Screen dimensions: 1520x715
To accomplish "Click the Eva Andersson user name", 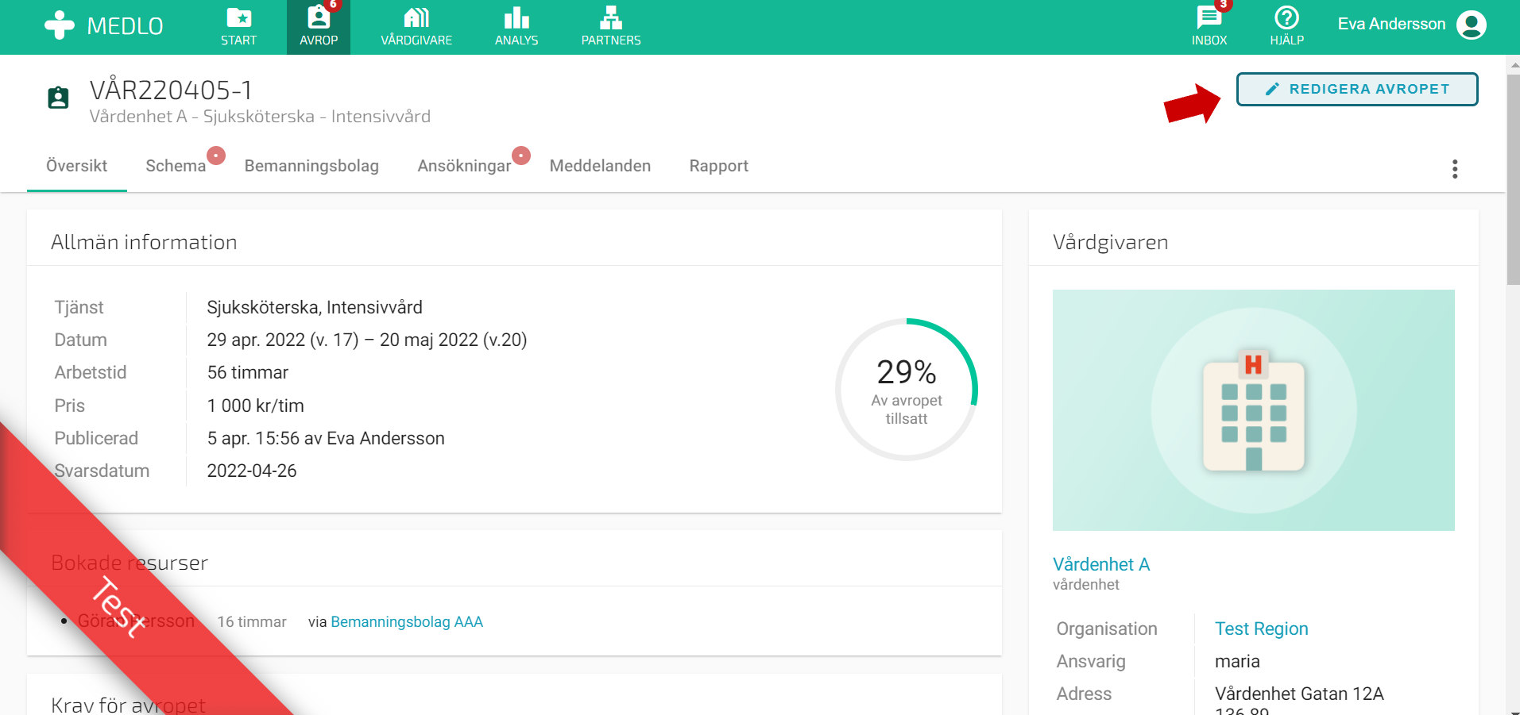I will click(x=1391, y=25).
